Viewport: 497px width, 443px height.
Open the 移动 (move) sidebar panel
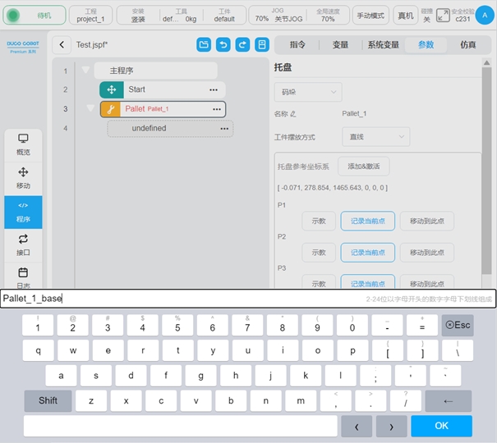23,177
